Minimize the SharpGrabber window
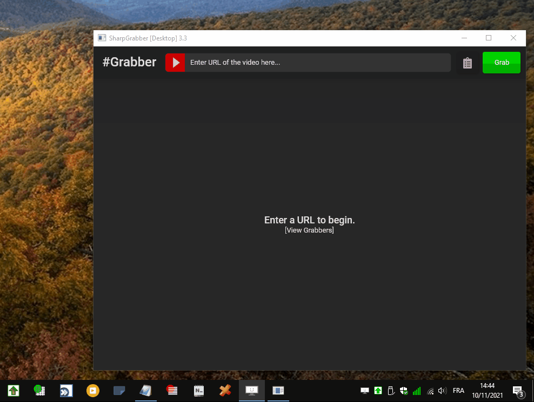The image size is (534, 402). coord(464,38)
